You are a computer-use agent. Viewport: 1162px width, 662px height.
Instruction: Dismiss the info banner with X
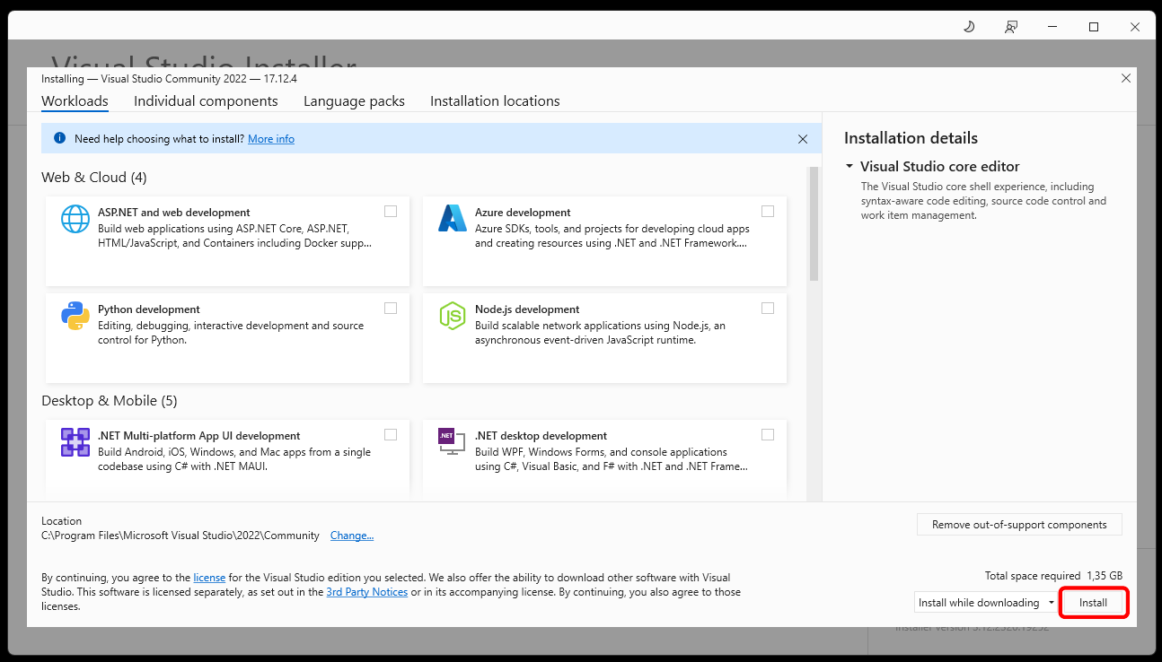(x=803, y=139)
